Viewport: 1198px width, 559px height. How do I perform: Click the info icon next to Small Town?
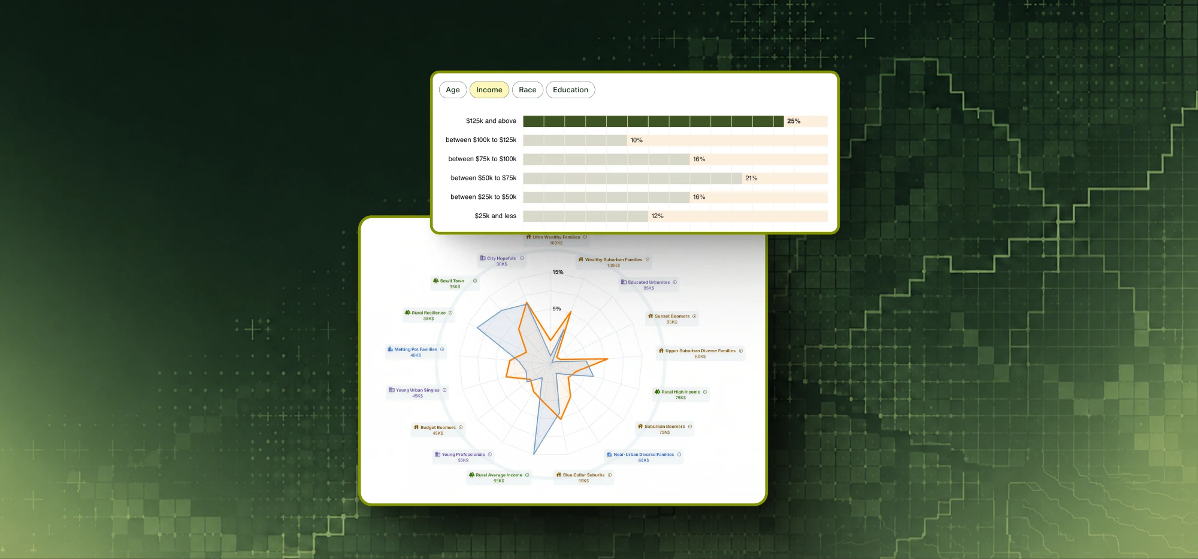click(x=475, y=281)
